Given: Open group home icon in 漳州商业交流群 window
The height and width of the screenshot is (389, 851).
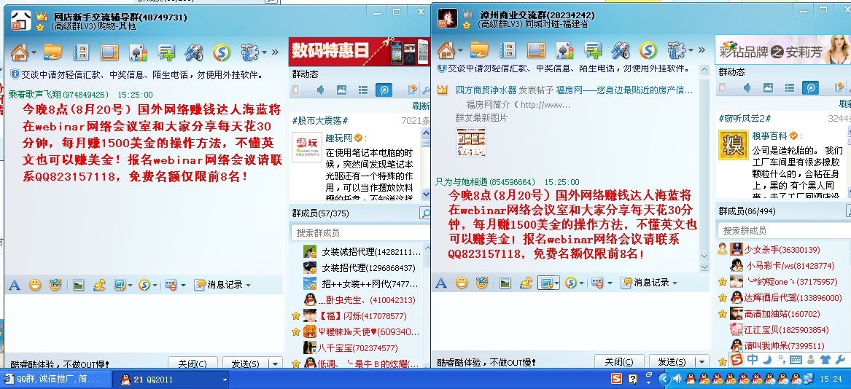Looking at the screenshot, I should [446, 50].
